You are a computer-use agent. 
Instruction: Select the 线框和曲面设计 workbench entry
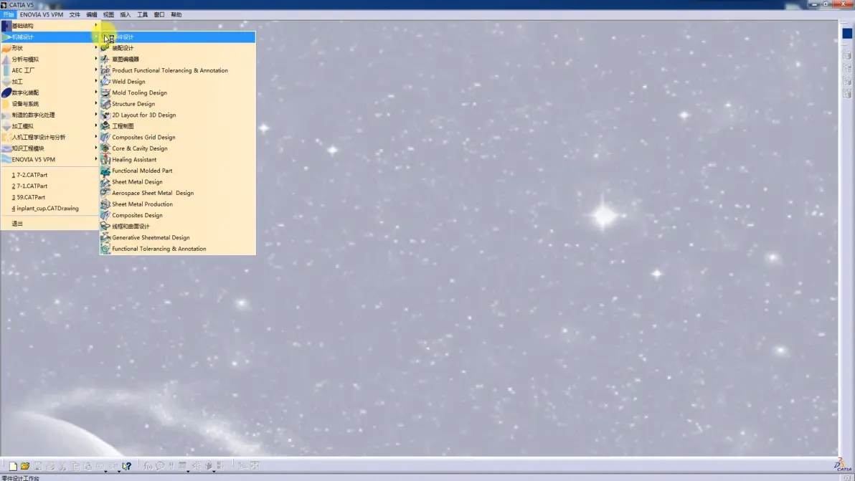click(178, 227)
